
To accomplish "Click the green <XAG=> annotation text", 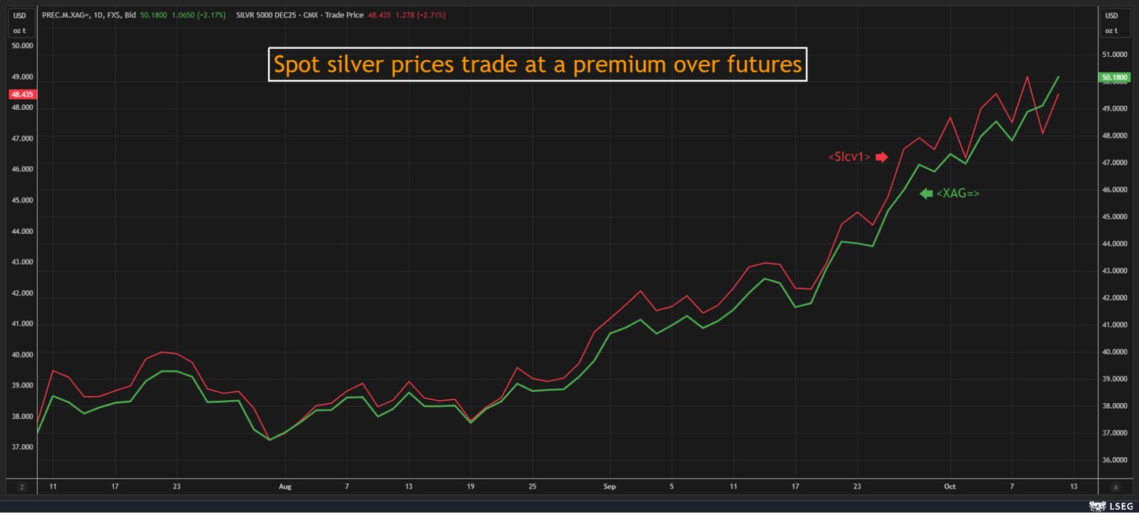I will point(958,193).
